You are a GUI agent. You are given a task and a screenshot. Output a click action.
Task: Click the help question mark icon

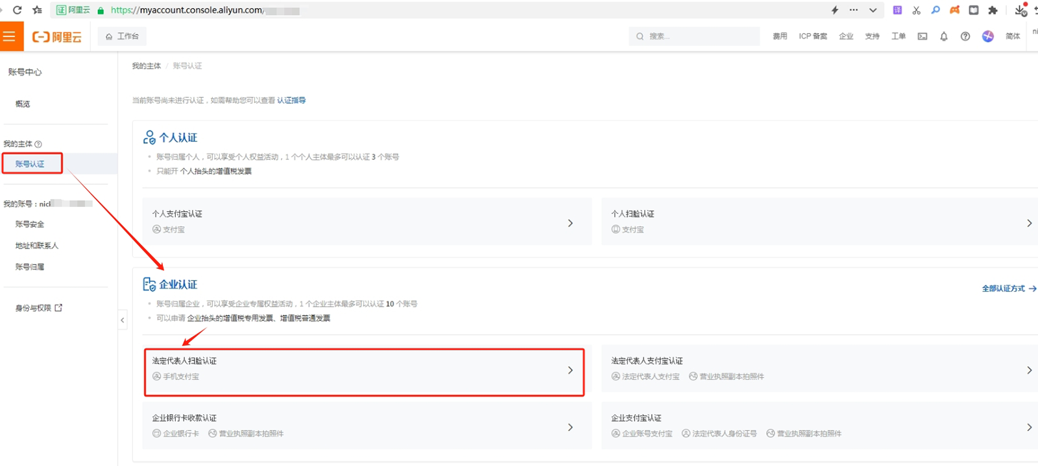965,36
